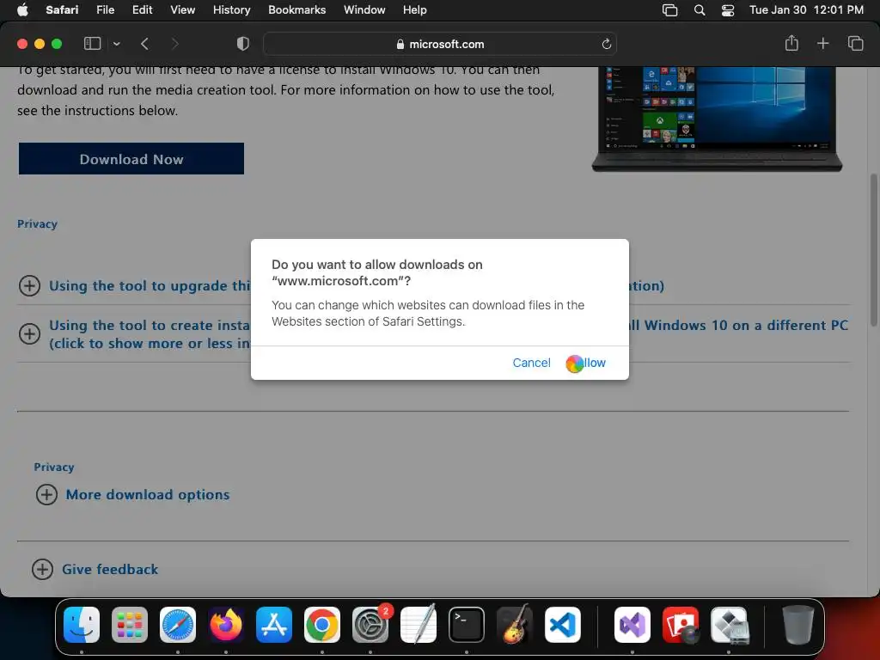Open Terminal from the Dock
Screen dimensions: 880x660
point(467,624)
